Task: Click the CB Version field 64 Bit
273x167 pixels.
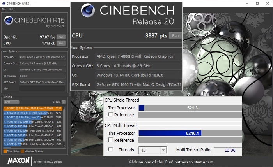Action: pyautogui.click(x=42, y=76)
